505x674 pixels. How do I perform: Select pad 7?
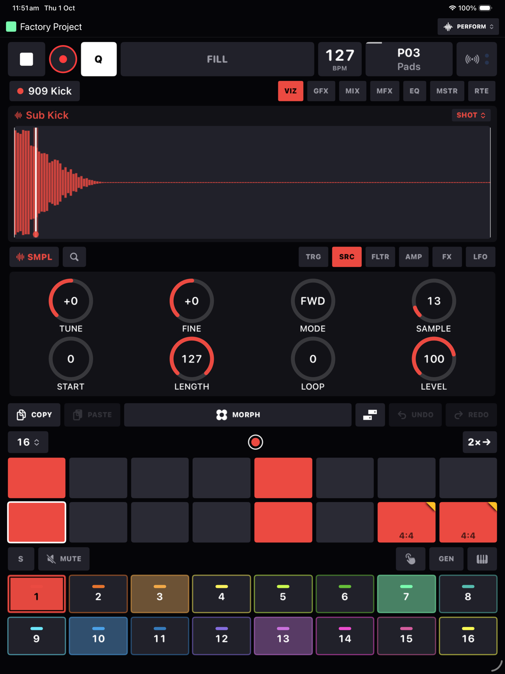click(x=407, y=594)
